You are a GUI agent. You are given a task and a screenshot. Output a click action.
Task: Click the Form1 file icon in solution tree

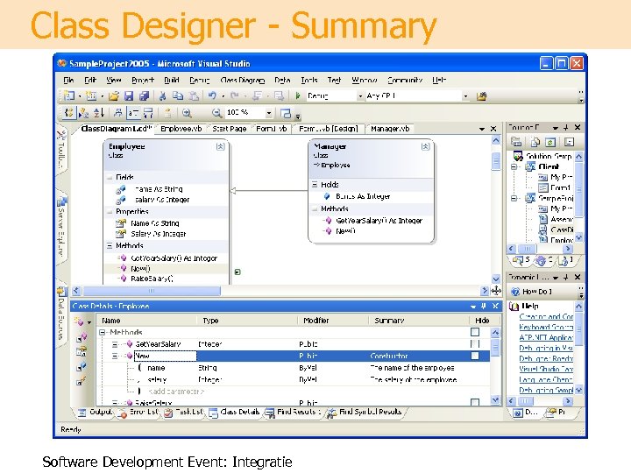click(543, 187)
